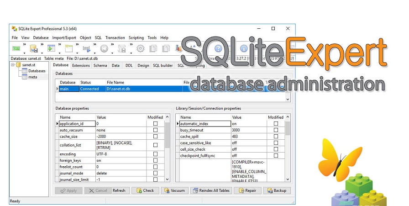Select the Databases node in tree

37,71
